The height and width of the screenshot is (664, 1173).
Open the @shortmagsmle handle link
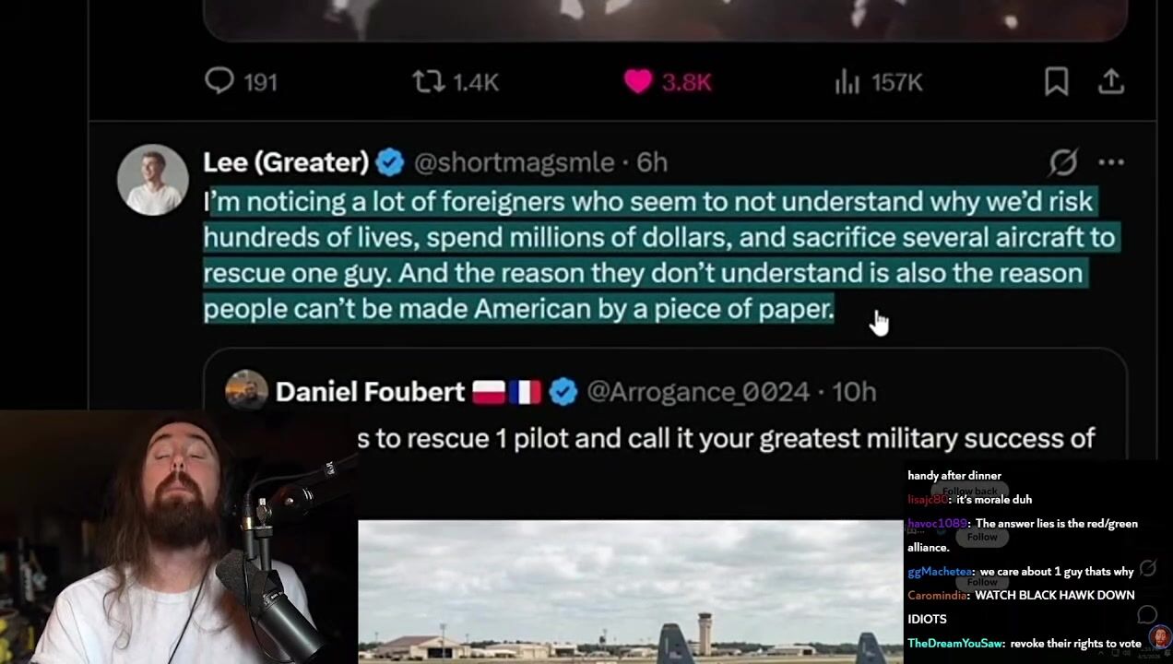[x=514, y=162]
